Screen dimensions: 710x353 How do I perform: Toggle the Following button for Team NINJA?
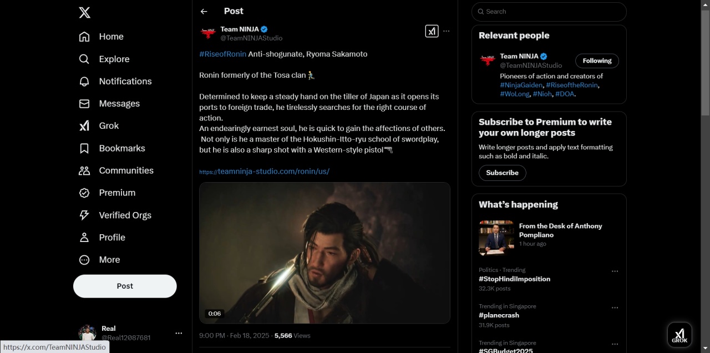coord(597,61)
